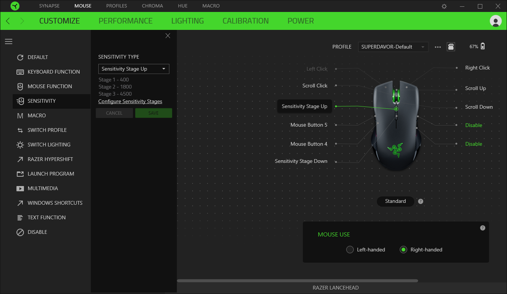507x294 pixels.
Task: Select Razer Hypershift option
Action: click(x=52, y=159)
